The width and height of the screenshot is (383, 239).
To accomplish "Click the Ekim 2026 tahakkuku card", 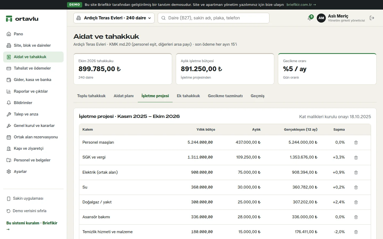I will pos(123,69).
